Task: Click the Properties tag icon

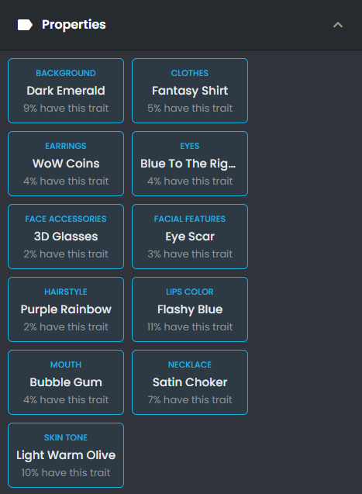Action: (25, 25)
